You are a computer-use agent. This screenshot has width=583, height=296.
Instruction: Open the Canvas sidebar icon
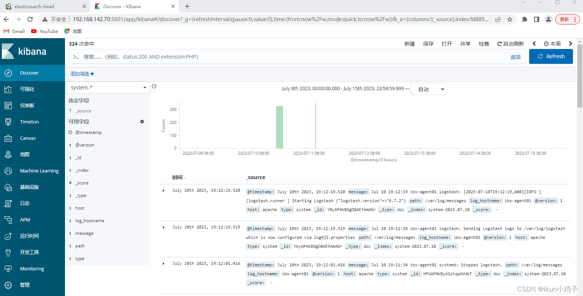point(8,138)
